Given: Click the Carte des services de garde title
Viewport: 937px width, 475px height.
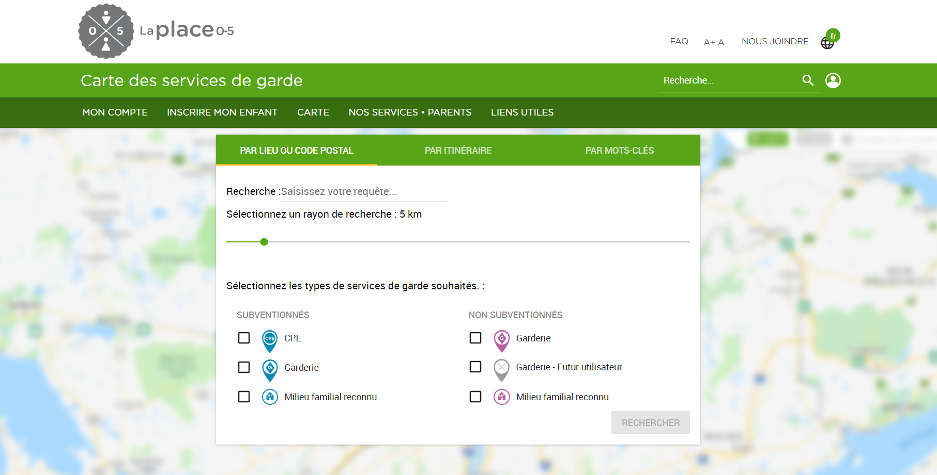Looking at the screenshot, I should pos(192,80).
